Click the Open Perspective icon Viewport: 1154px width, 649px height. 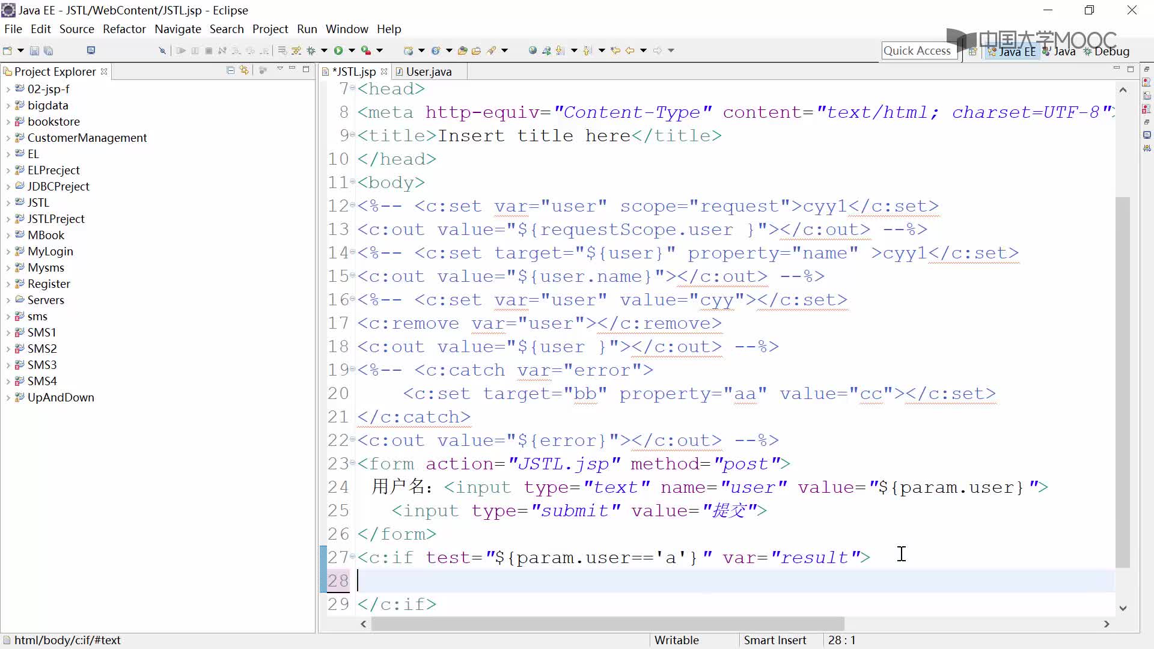point(972,52)
